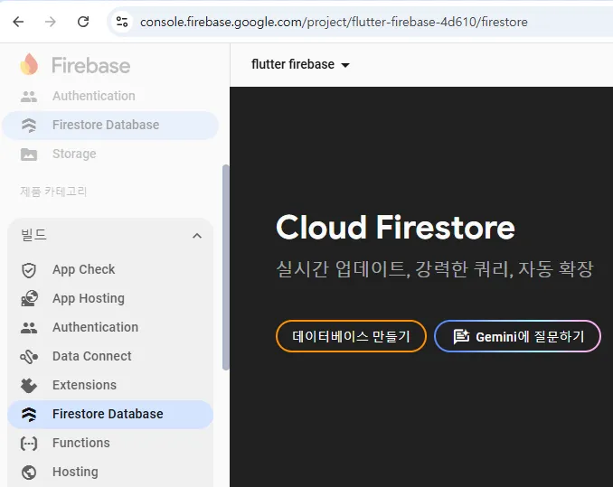Click the App Check shield icon

click(x=29, y=270)
